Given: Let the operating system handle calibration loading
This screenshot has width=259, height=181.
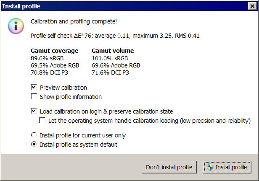Looking at the screenshot, I should 42,121.
